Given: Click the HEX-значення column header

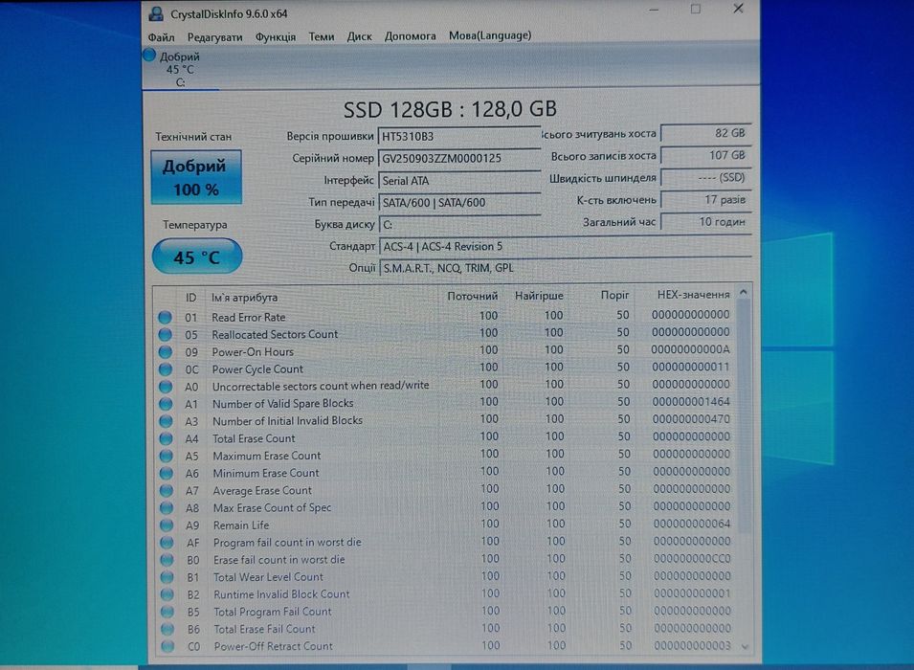Looking at the screenshot, I should pos(693,295).
